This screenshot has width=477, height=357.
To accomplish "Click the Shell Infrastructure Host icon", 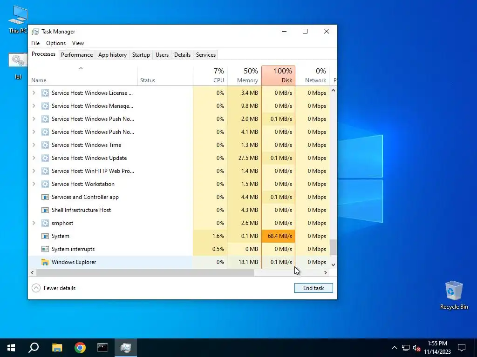I will pos(45,210).
